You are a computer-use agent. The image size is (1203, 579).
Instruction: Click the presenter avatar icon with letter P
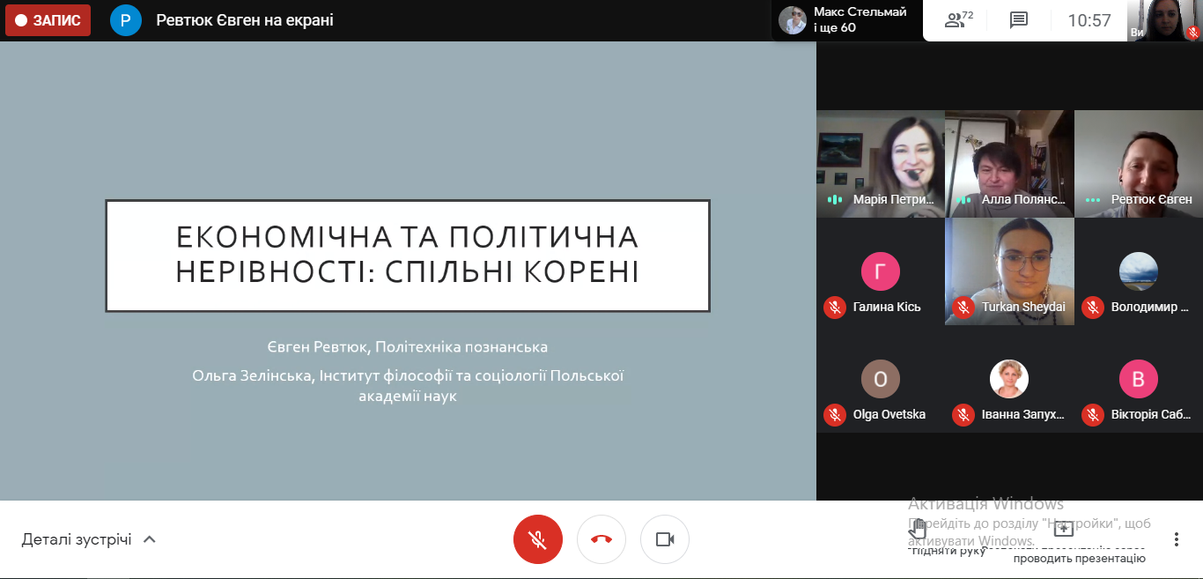126,20
